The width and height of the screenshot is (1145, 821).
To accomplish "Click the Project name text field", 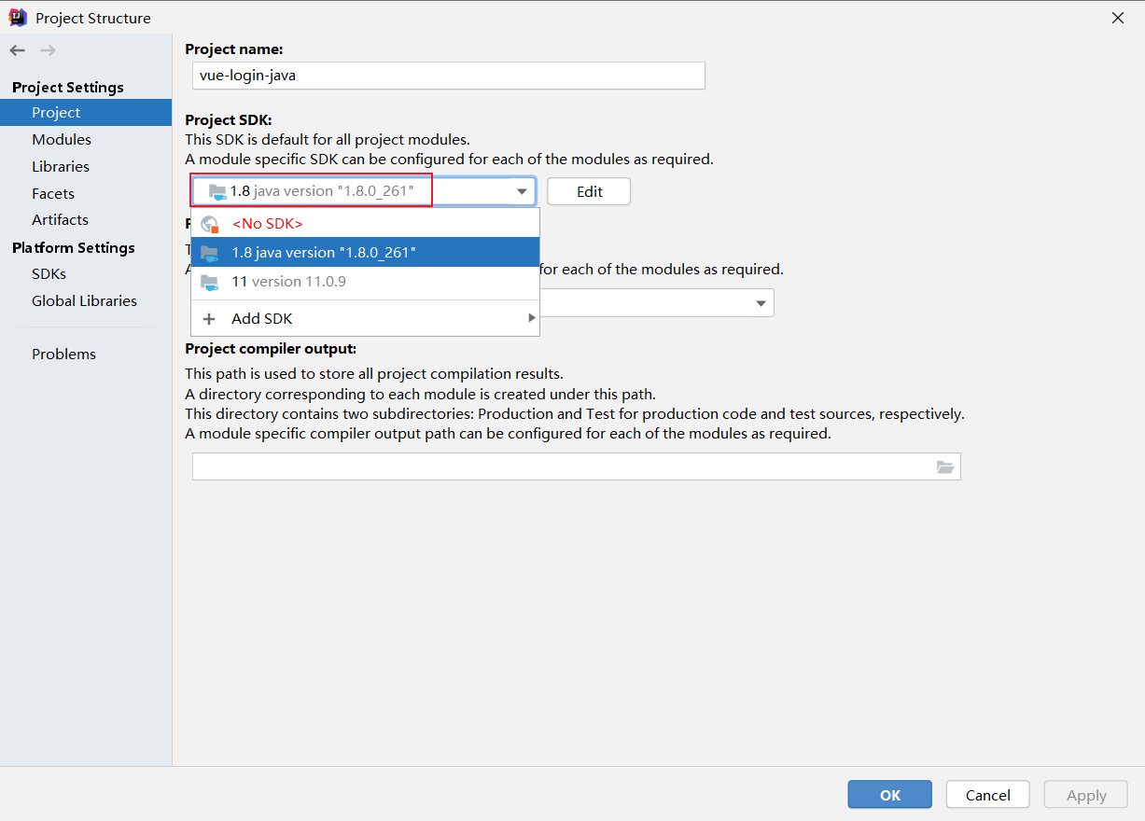I will click(448, 76).
